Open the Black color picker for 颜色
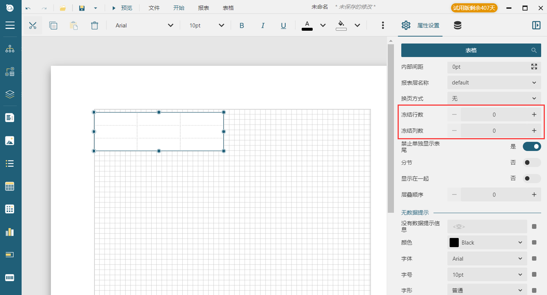 pyautogui.click(x=487, y=242)
